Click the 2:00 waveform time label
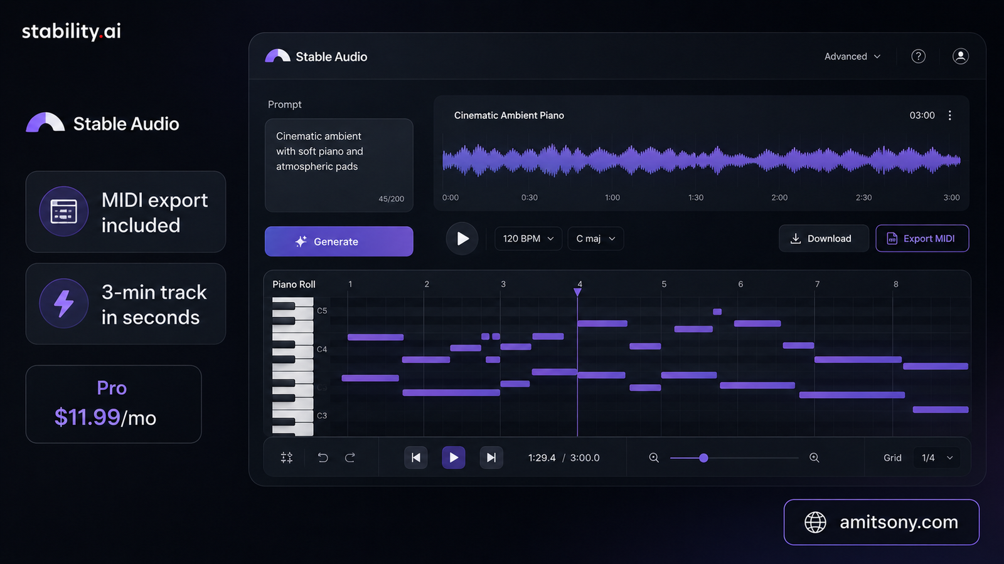Viewport: 1004px width, 564px height. tap(779, 197)
